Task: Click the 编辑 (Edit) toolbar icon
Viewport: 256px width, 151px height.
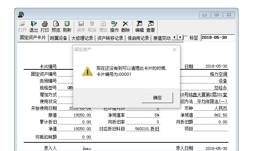Action: point(139,27)
